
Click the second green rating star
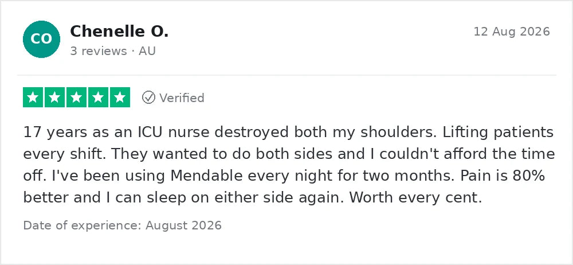tap(54, 98)
